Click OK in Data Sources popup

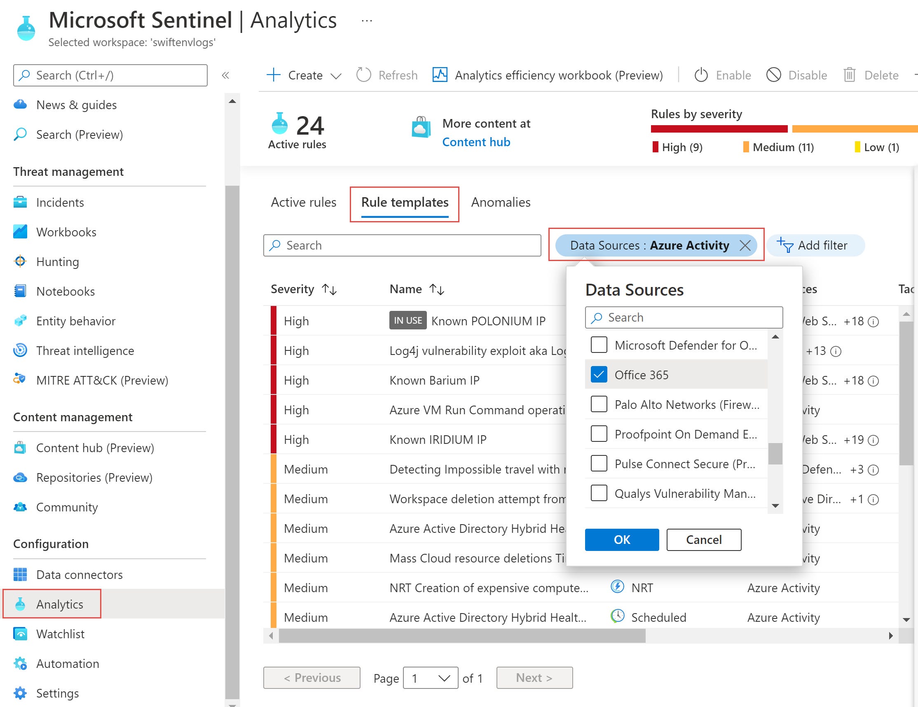[622, 540]
